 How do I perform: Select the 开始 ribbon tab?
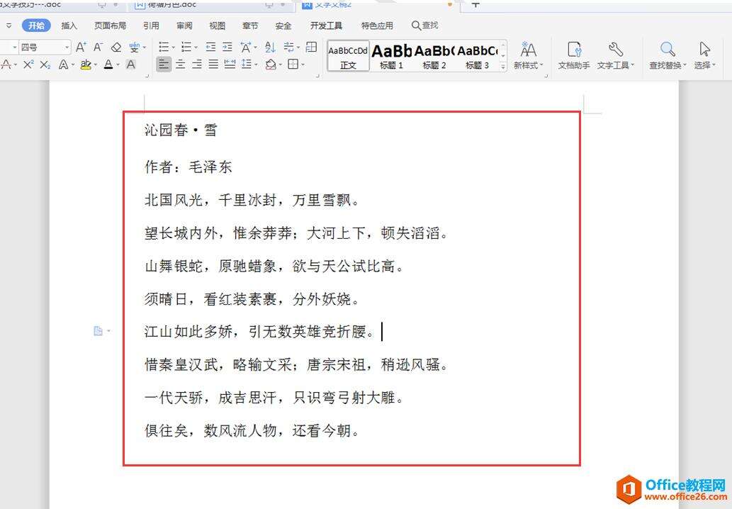36,26
